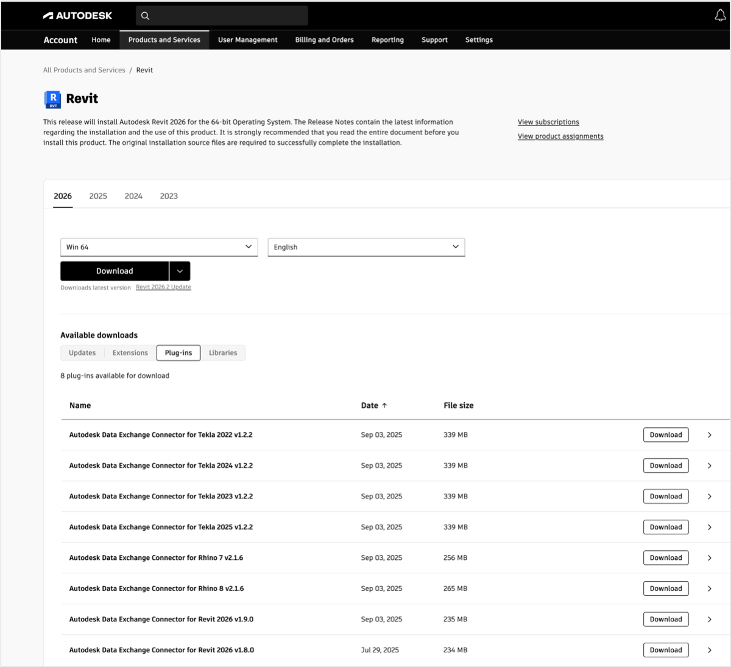Click the 235 MB file size cell
731x667 pixels.
point(456,620)
